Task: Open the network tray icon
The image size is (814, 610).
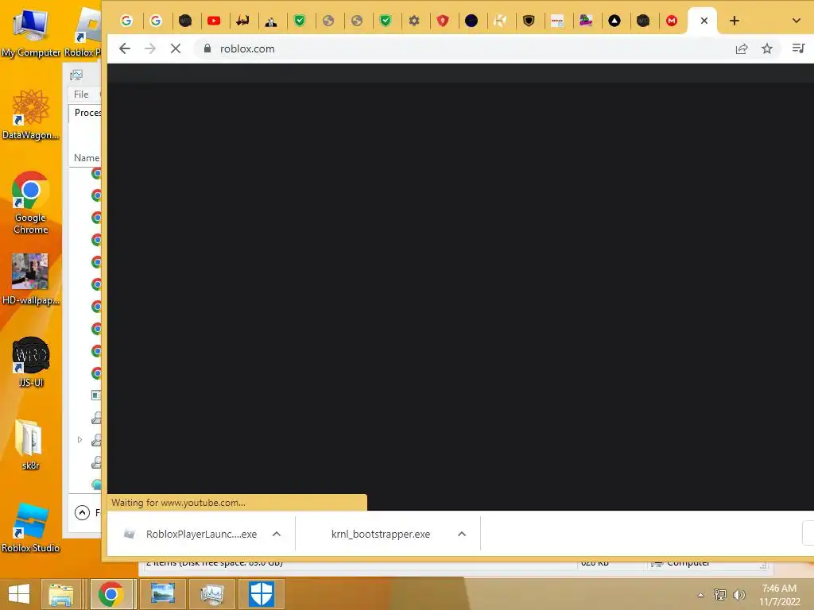Action: point(720,594)
